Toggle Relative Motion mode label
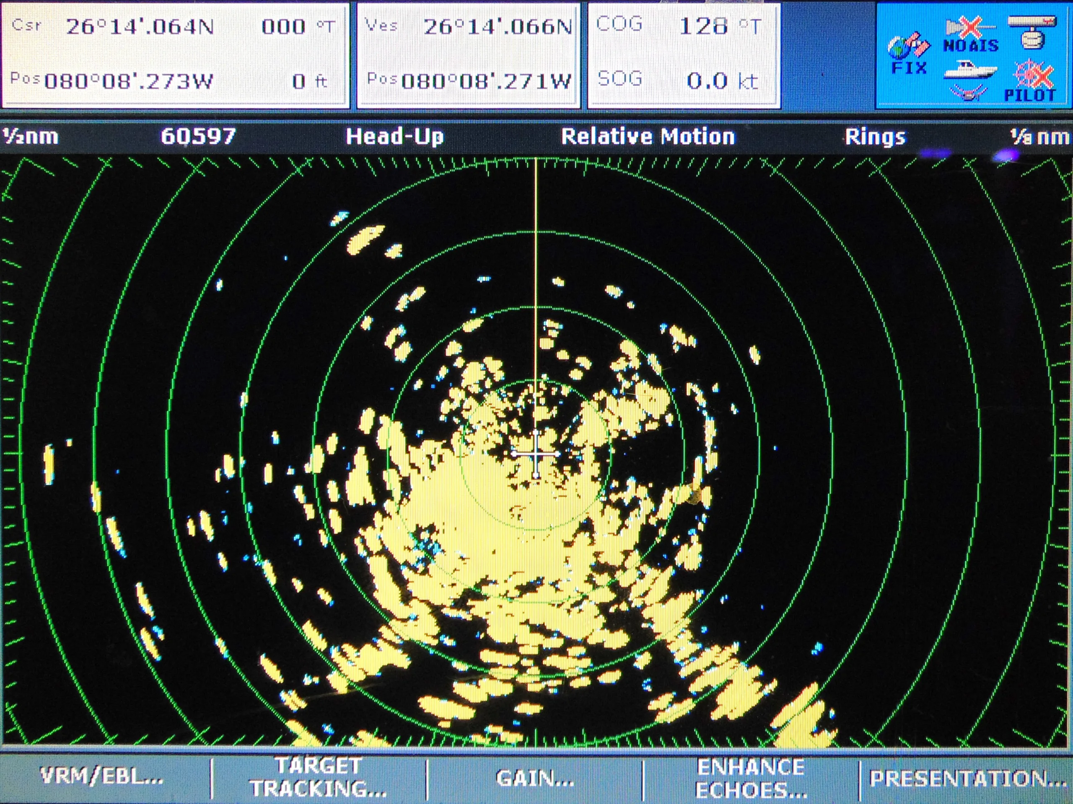 pyautogui.click(x=648, y=137)
